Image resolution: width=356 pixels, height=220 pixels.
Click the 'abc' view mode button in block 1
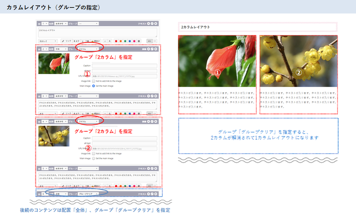[149, 41]
